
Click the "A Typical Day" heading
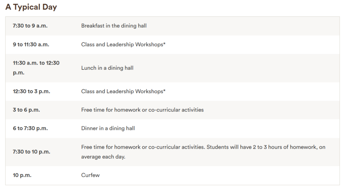(31, 7)
